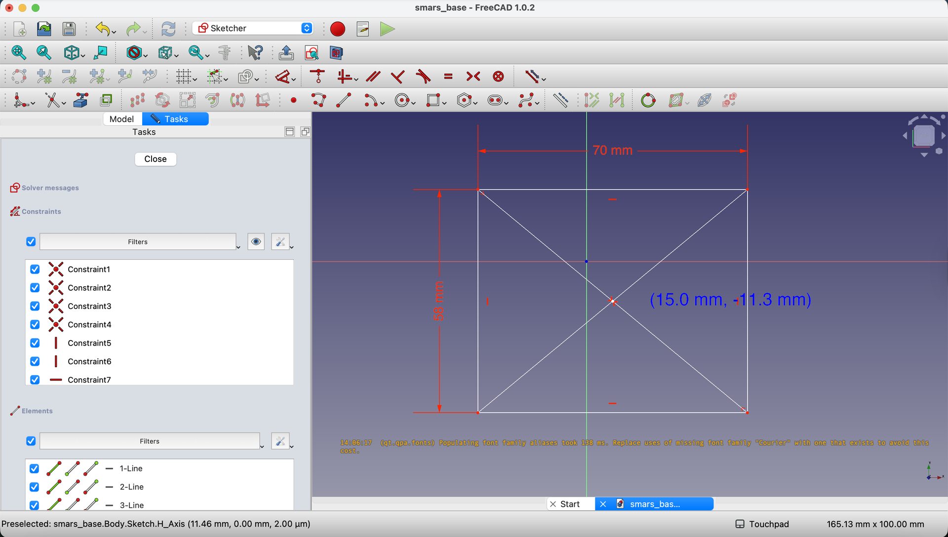This screenshot has height=537, width=948.
Task: Apply the Symmetric constraint
Action: [473, 77]
